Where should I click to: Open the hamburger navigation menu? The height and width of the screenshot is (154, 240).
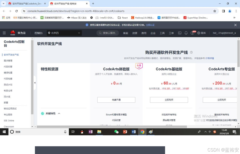[4, 33]
